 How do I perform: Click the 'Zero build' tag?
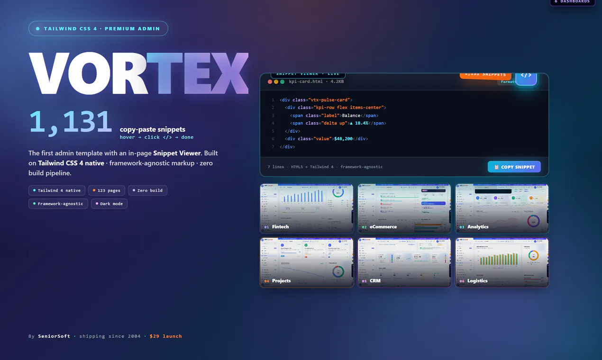click(x=147, y=190)
